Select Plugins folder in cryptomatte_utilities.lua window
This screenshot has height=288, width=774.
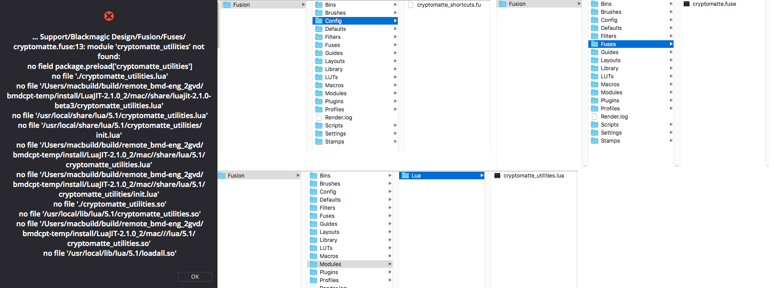coord(350,272)
